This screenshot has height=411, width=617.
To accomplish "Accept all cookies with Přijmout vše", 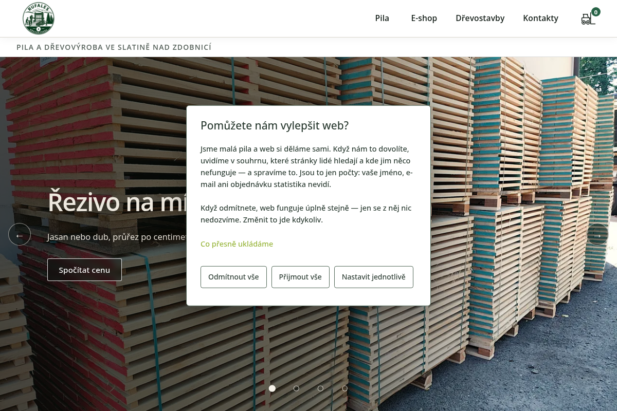I will point(300,277).
